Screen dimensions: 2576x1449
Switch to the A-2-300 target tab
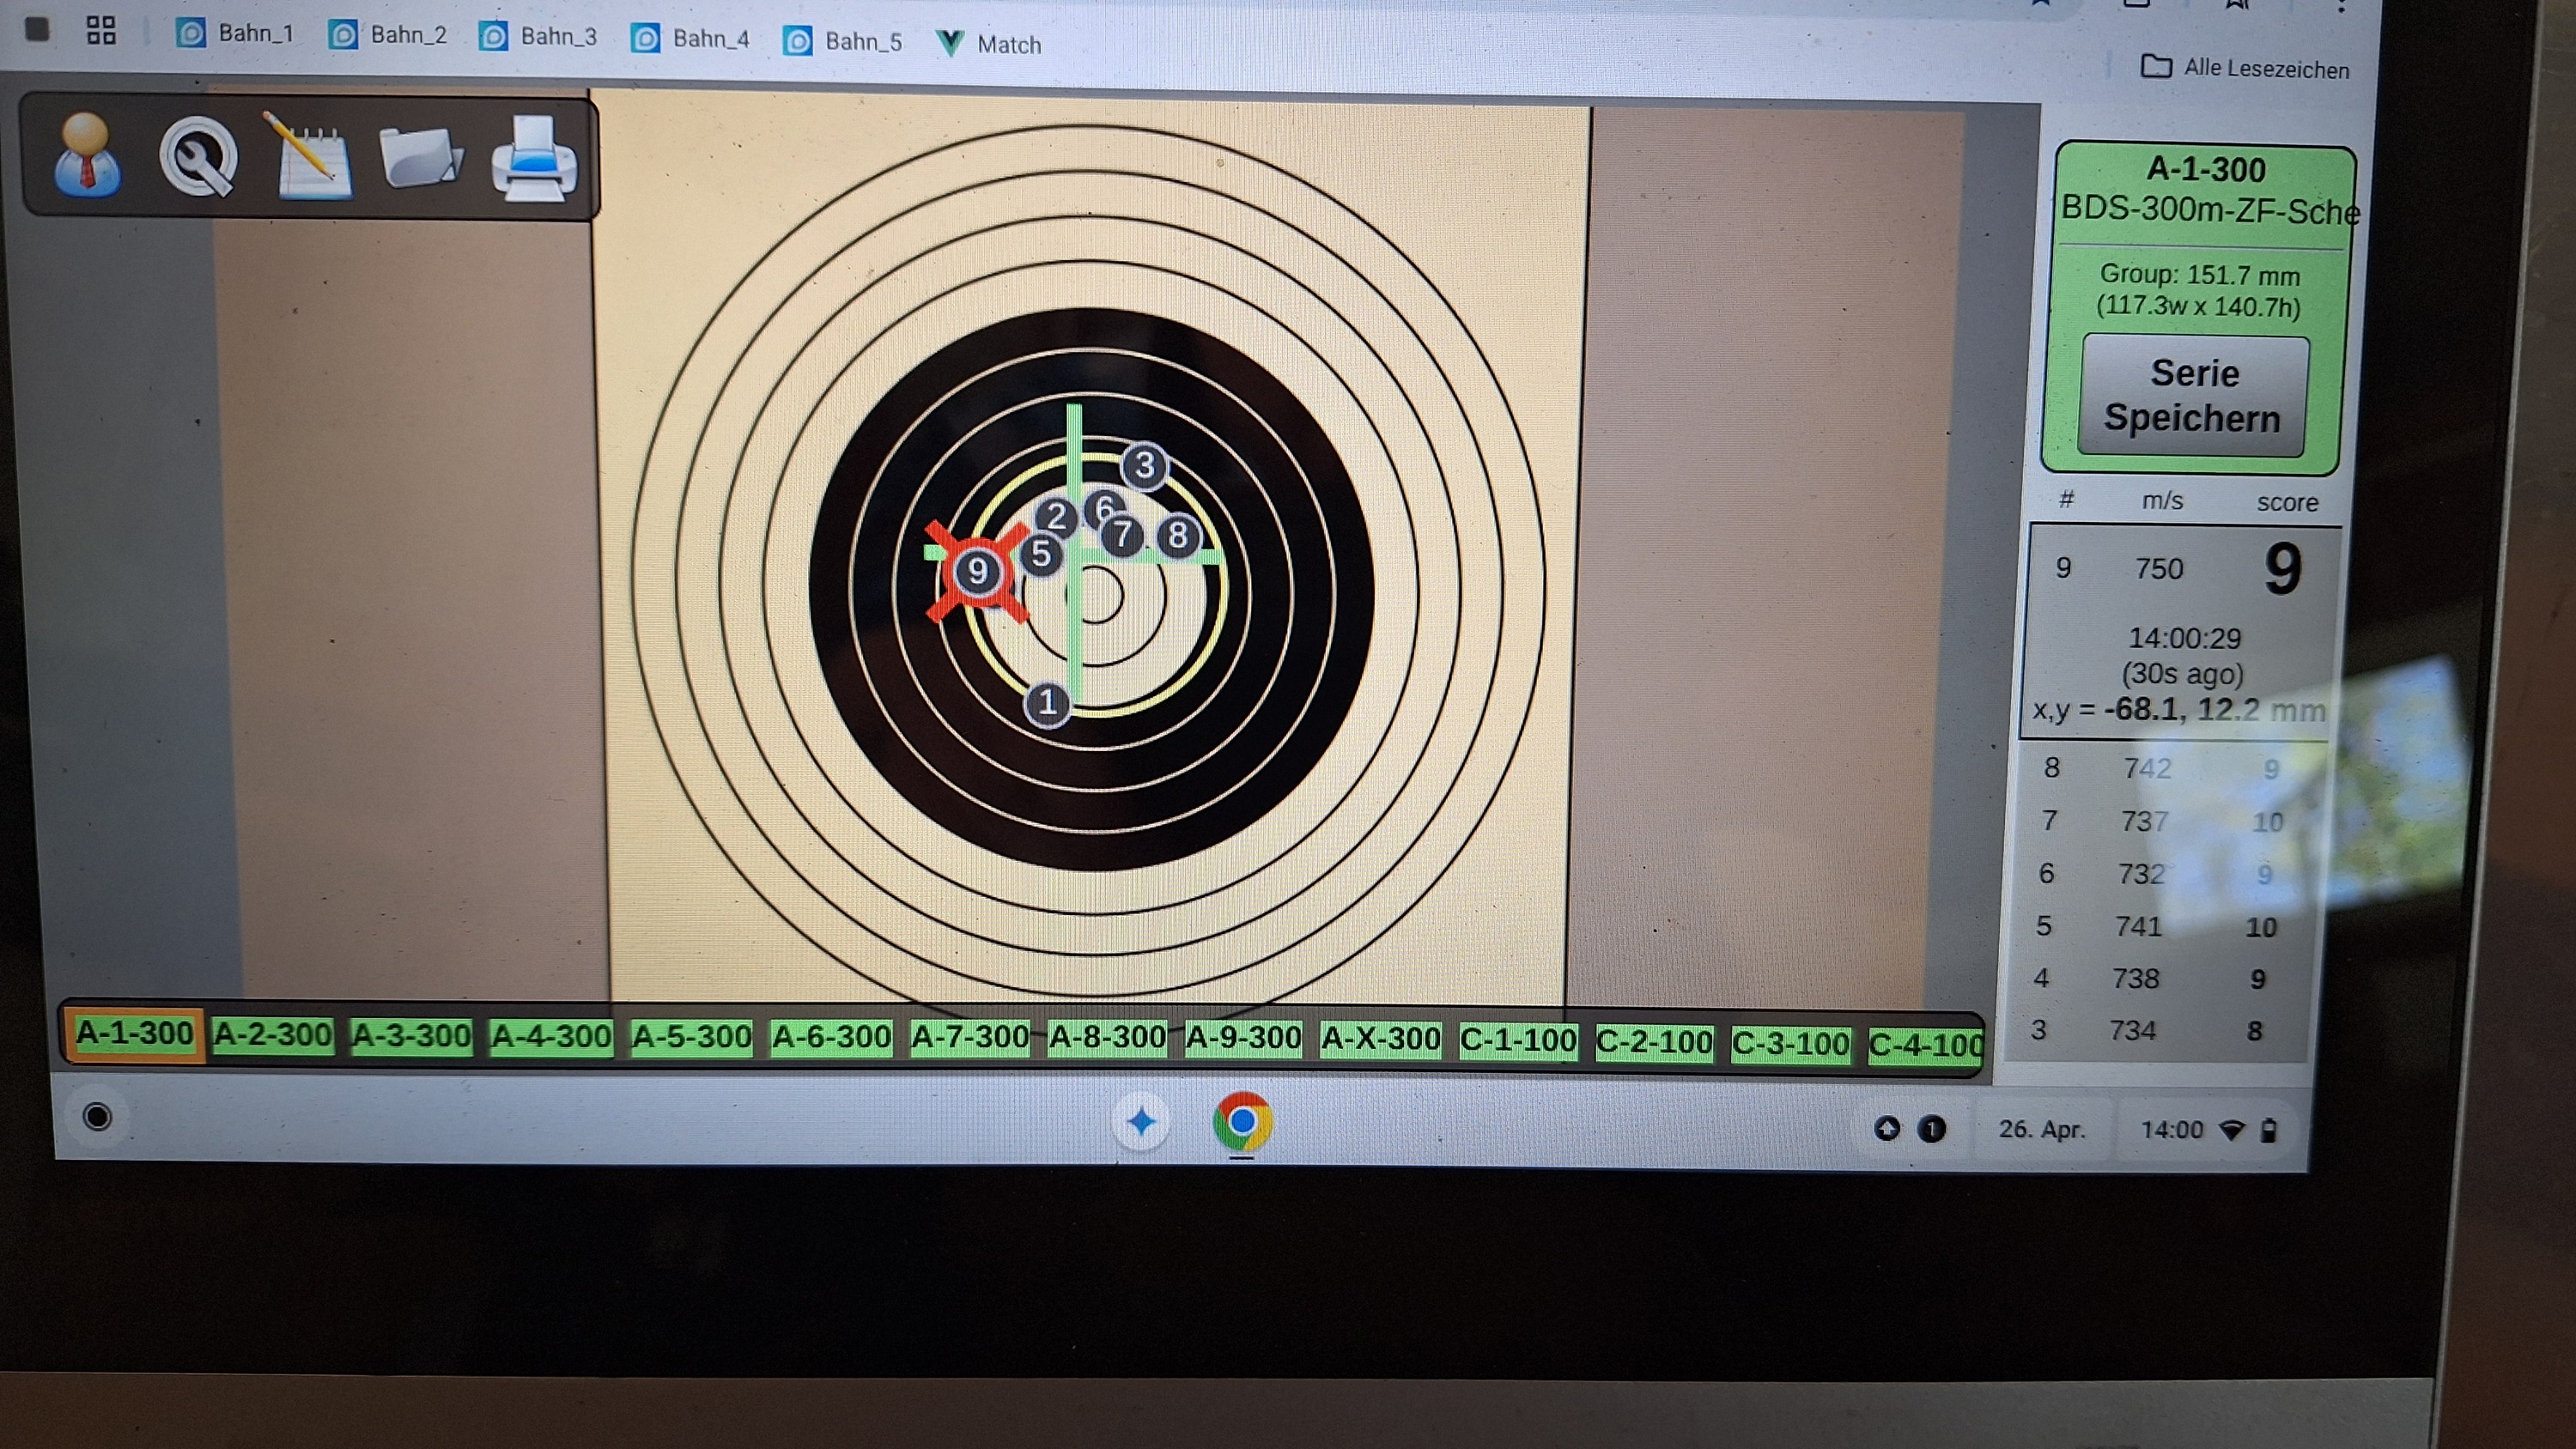click(x=272, y=1034)
